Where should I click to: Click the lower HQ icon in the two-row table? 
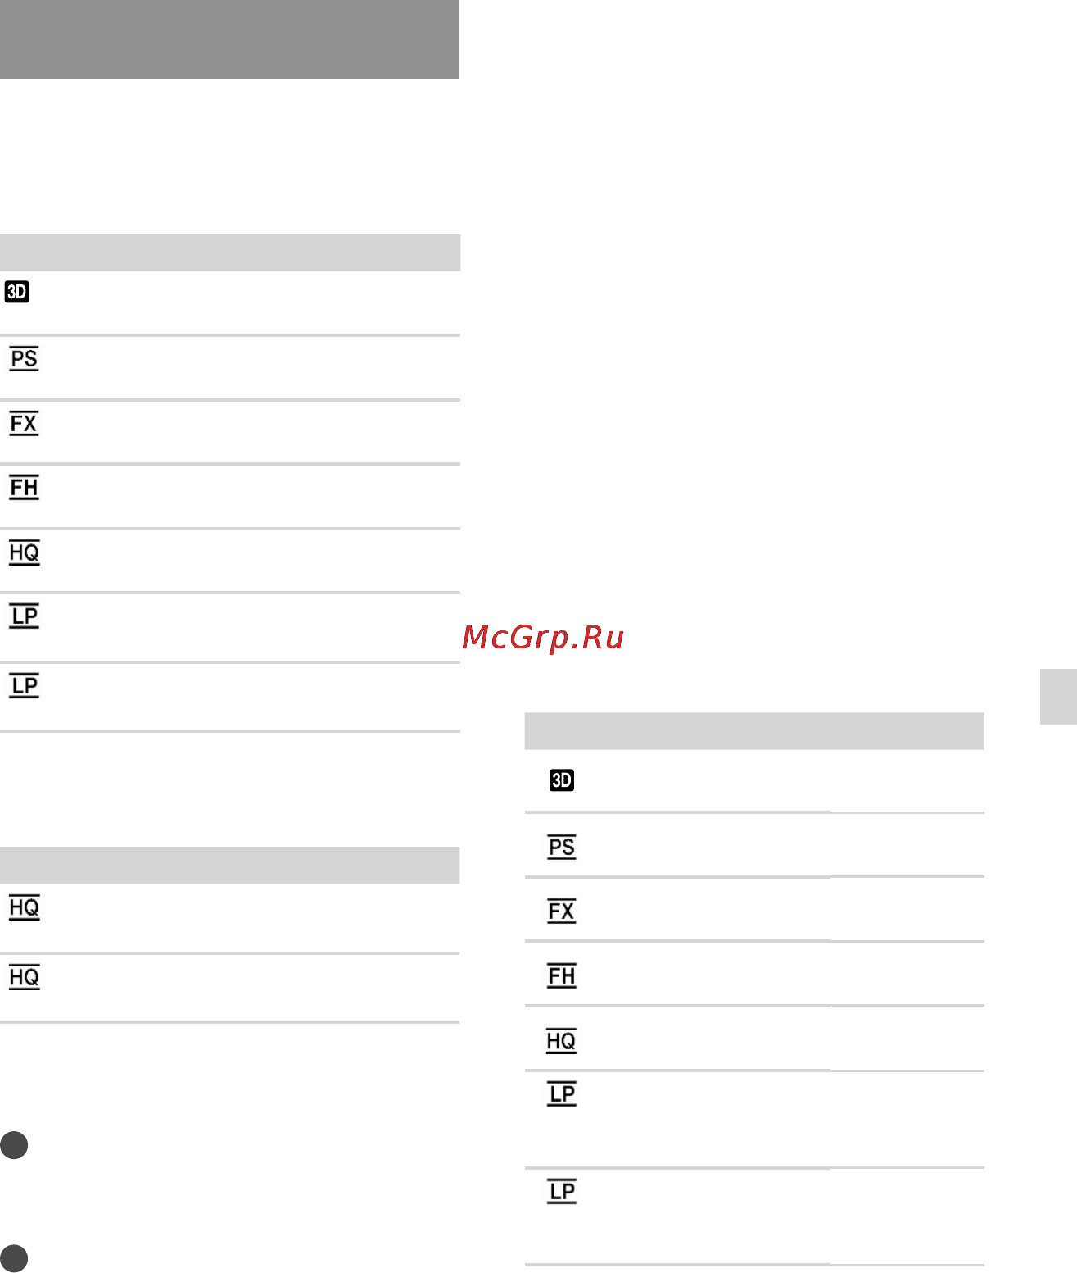pyautogui.click(x=24, y=977)
